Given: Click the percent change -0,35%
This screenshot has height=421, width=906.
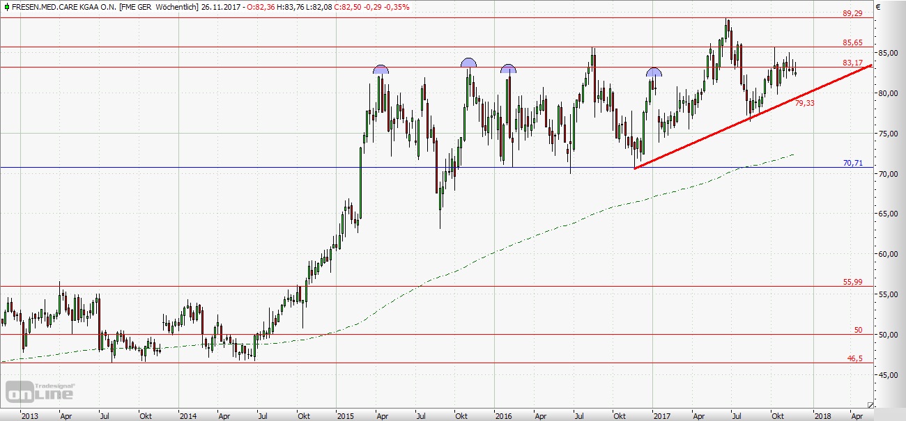Looking at the screenshot, I should (x=397, y=7).
